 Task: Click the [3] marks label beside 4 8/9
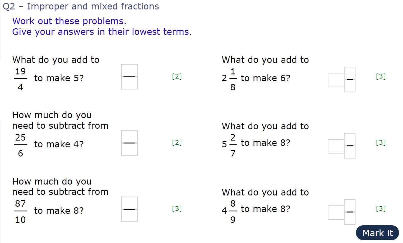coord(381,209)
